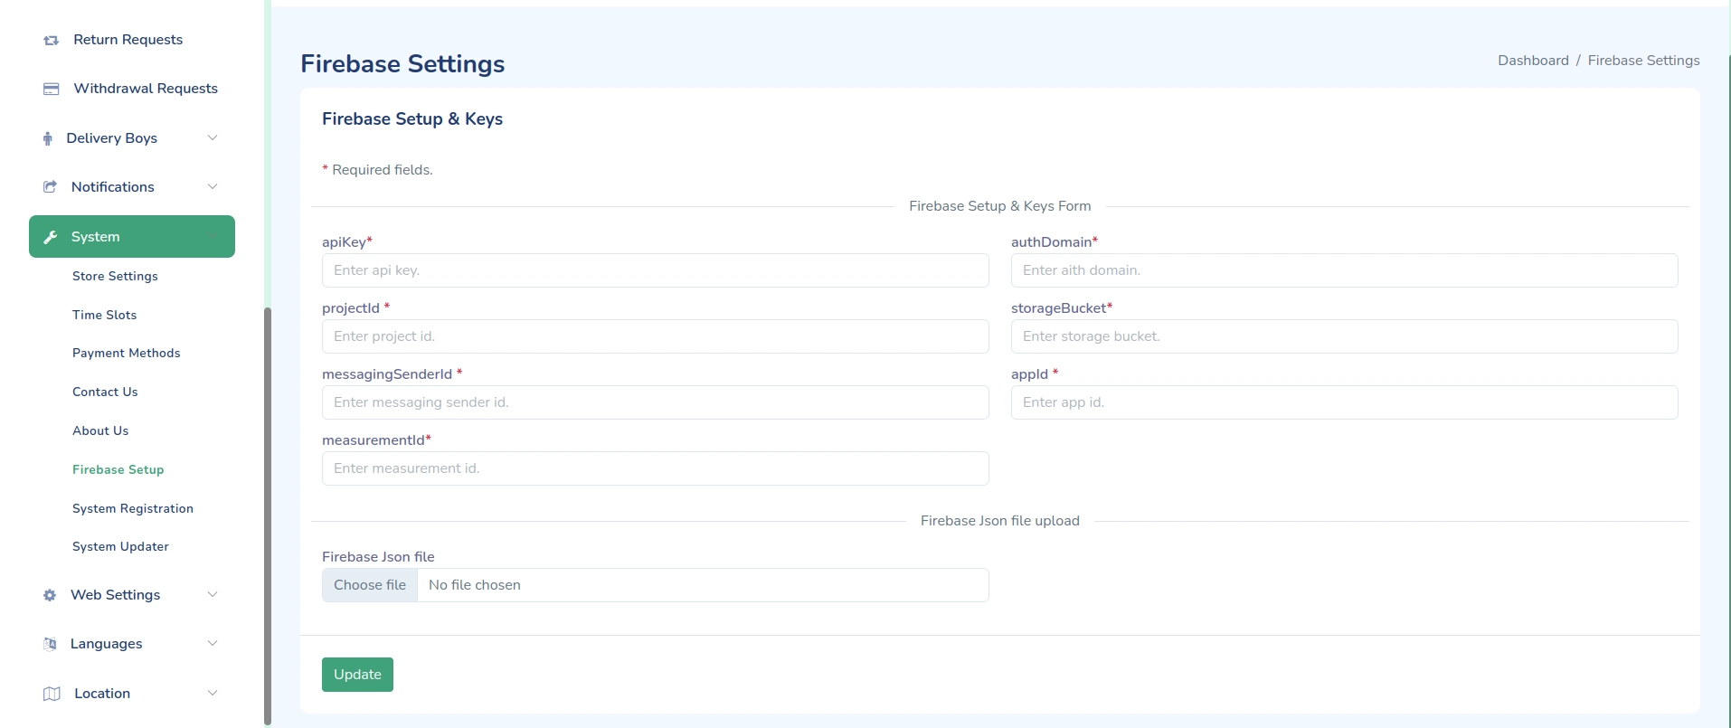Click the 'Firebase Setup & Keys' heading
Viewport: 1731px width, 728px height.
pyautogui.click(x=412, y=119)
